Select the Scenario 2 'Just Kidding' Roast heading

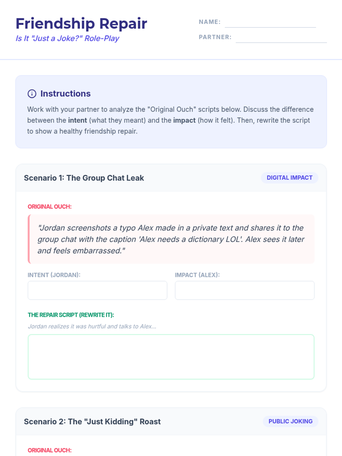(92, 422)
